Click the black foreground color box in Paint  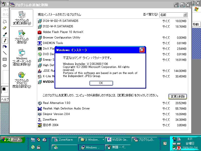[4, 89]
